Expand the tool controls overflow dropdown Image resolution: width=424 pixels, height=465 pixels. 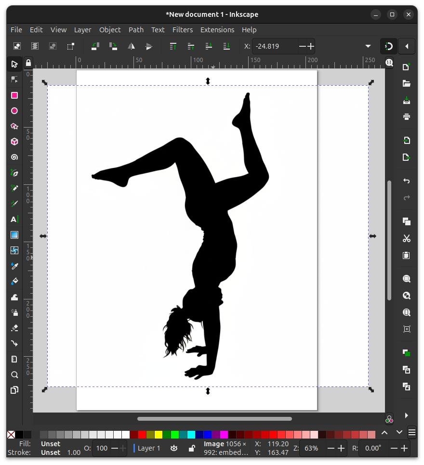click(x=368, y=46)
